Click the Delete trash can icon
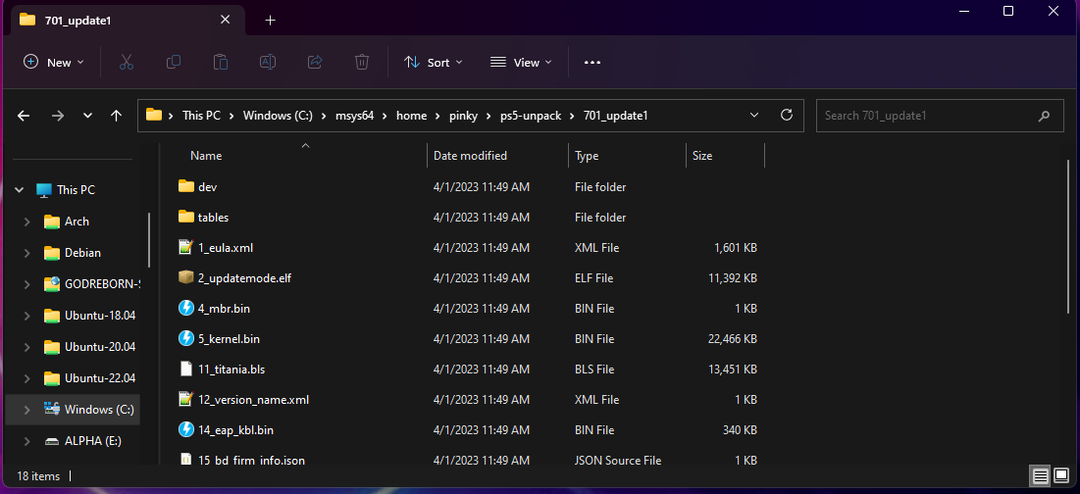The image size is (1080, 494). [x=362, y=62]
